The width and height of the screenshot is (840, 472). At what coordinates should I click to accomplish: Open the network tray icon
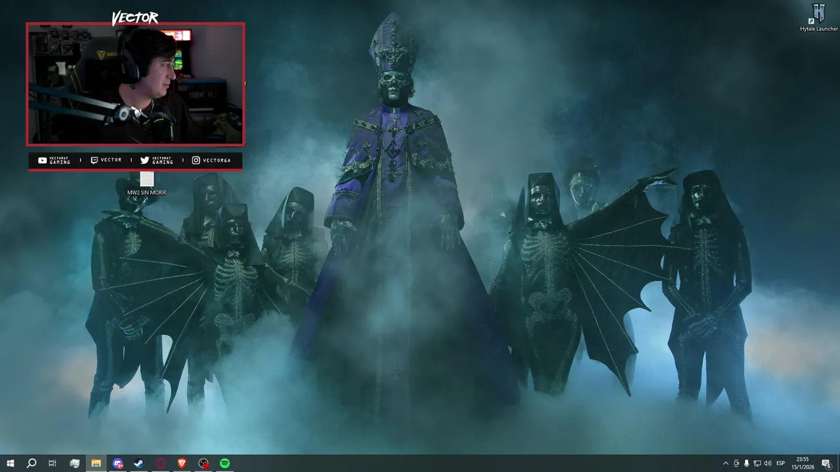click(x=757, y=463)
